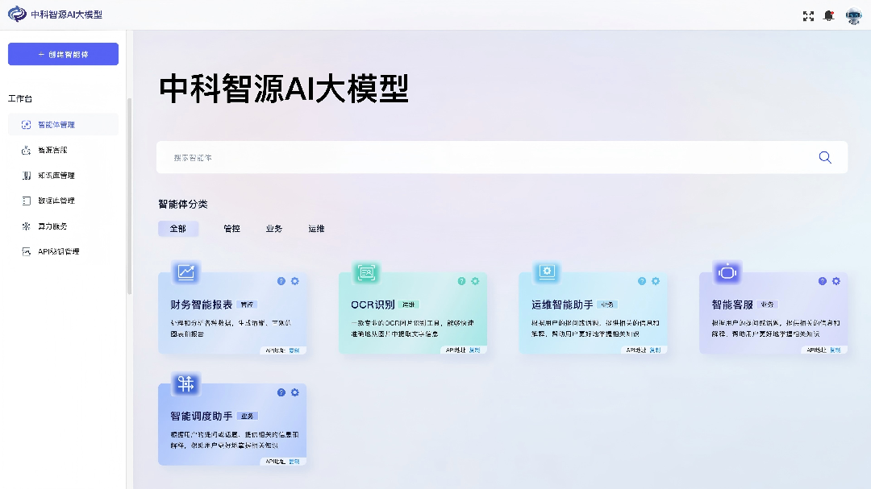Viewport: 871px width, 489px height.
Task: Click the fullscreen toggle icon in header
Action: coord(808,15)
